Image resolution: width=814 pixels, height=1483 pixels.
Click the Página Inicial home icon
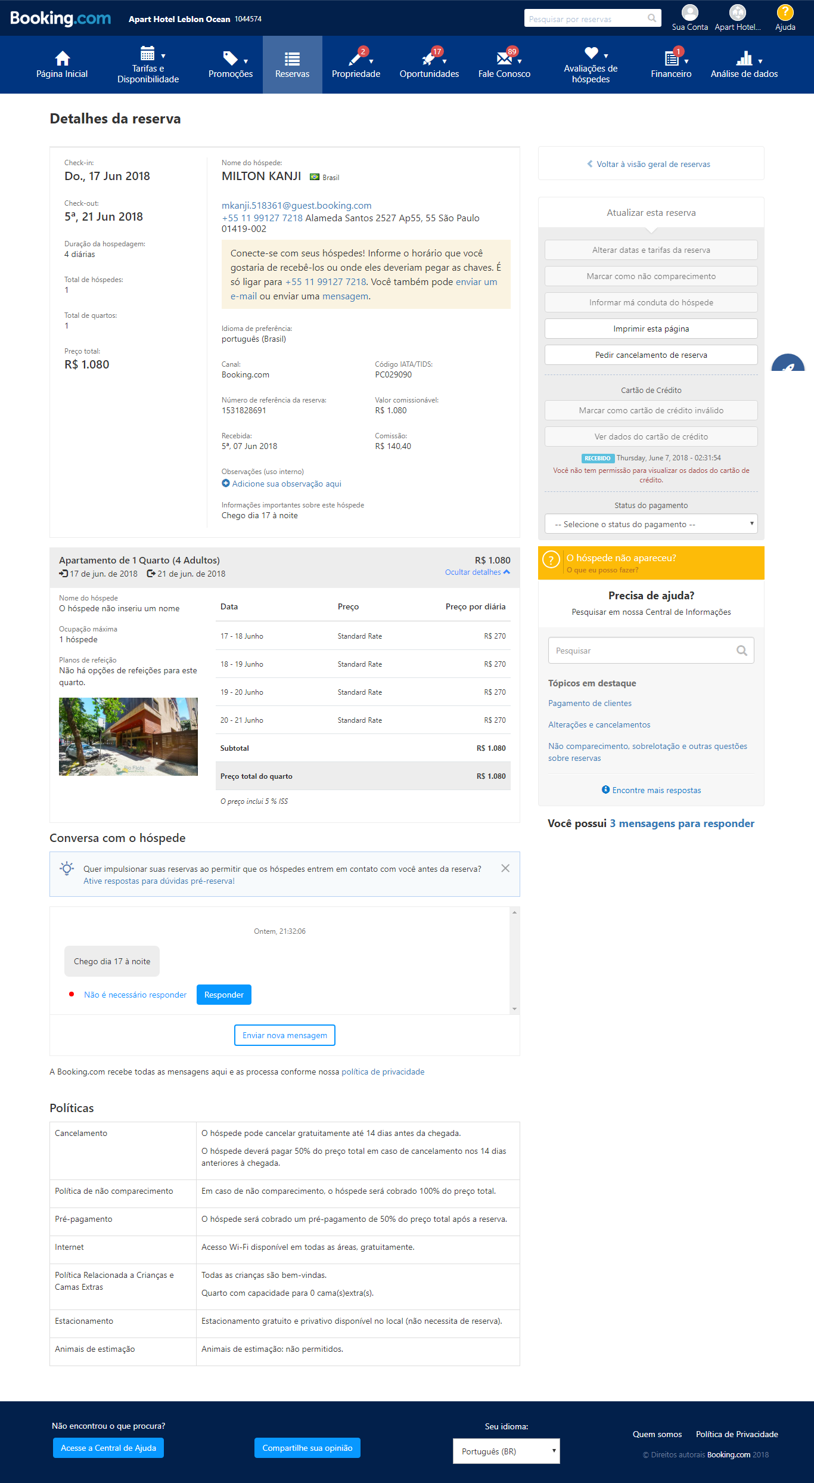coord(62,58)
